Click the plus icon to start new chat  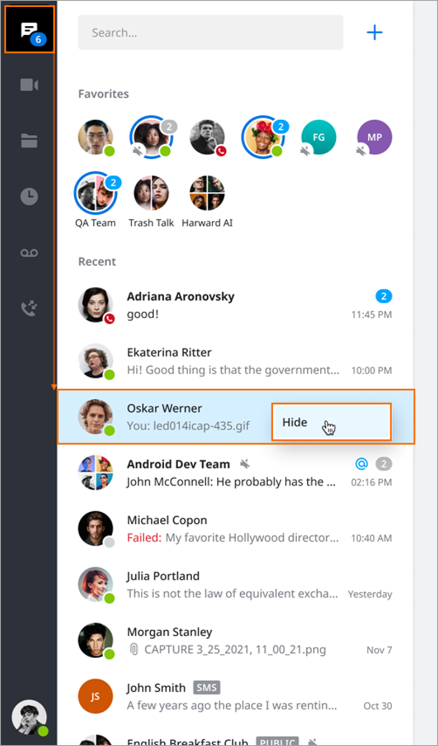pyautogui.click(x=374, y=32)
